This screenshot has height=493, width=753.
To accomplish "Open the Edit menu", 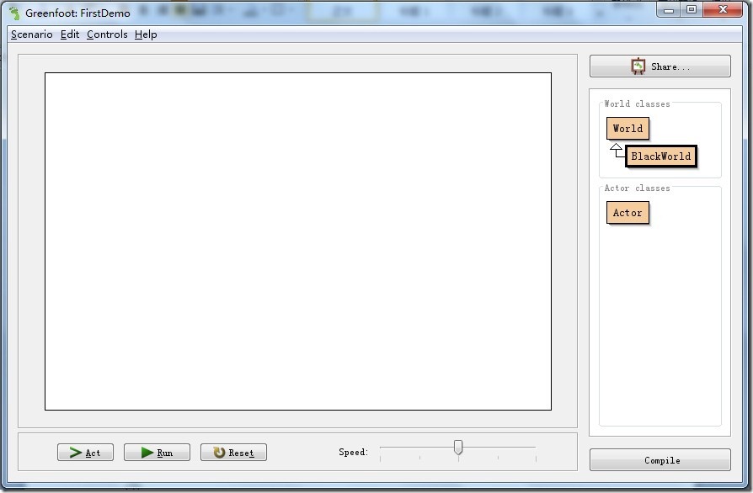I will (x=70, y=34).
